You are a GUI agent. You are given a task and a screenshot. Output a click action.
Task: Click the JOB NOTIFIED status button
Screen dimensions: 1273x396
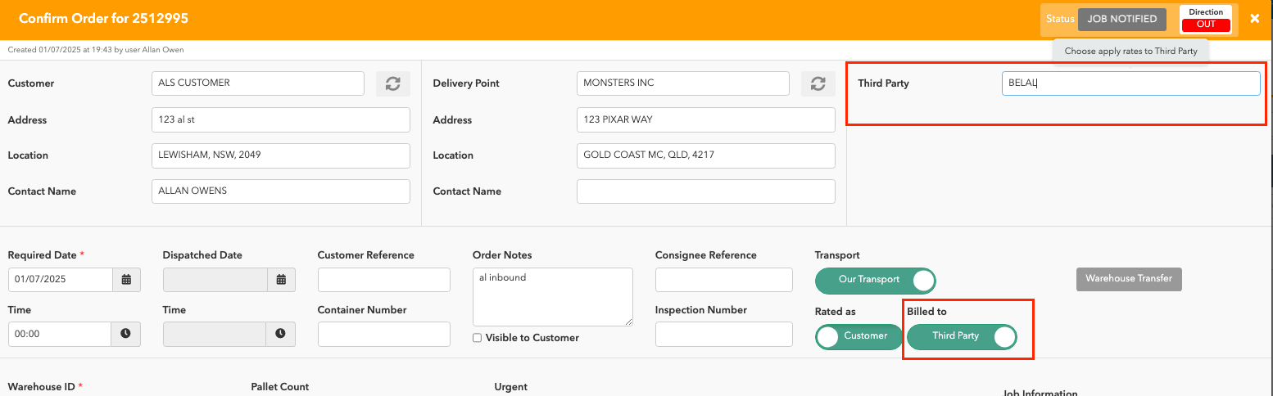pos(1122,20)
